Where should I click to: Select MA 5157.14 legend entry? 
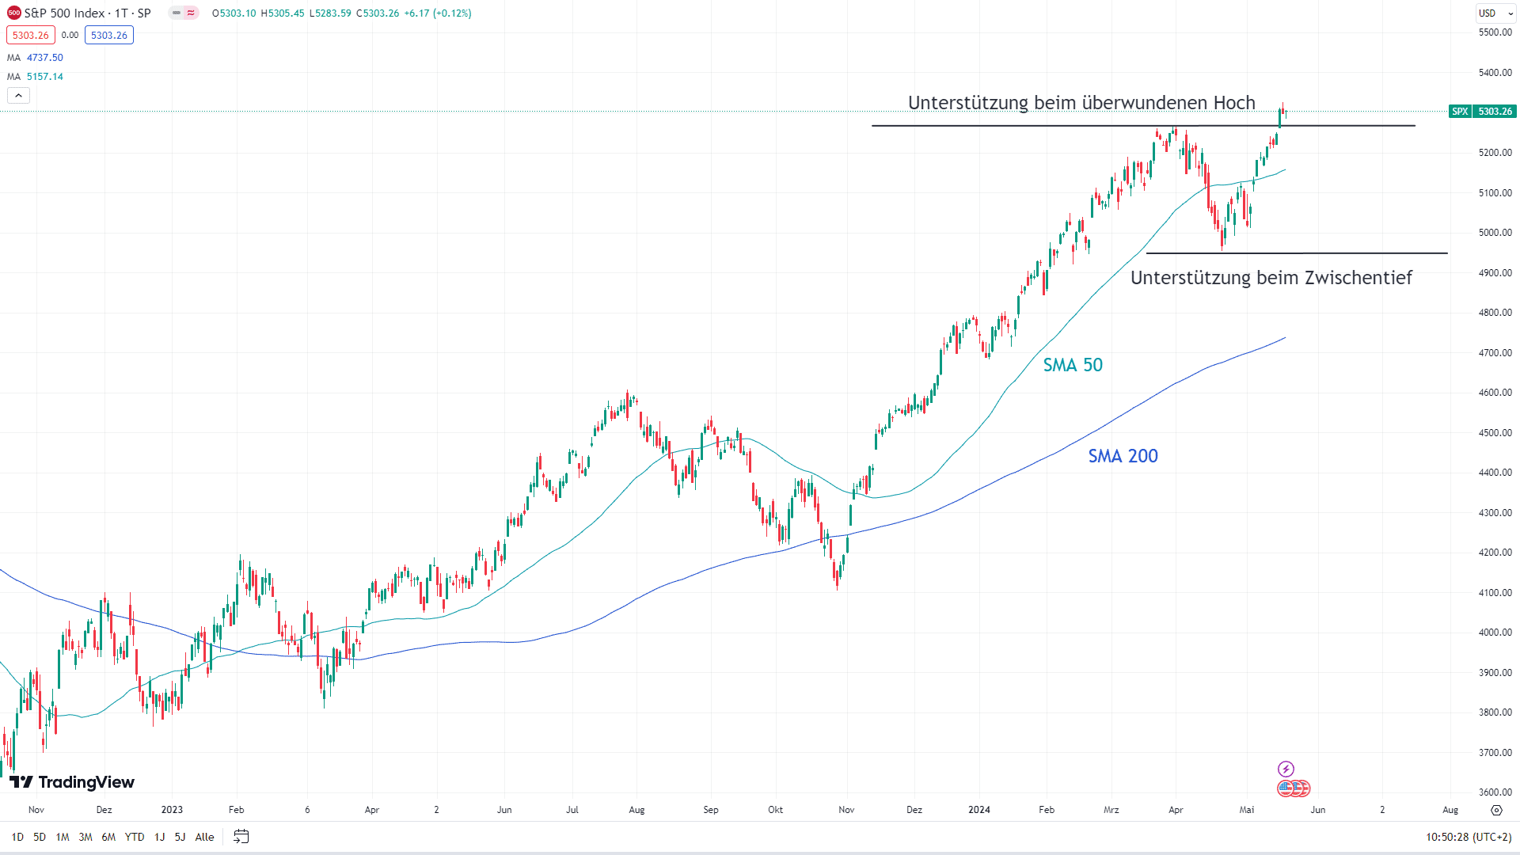coord(35,77)
